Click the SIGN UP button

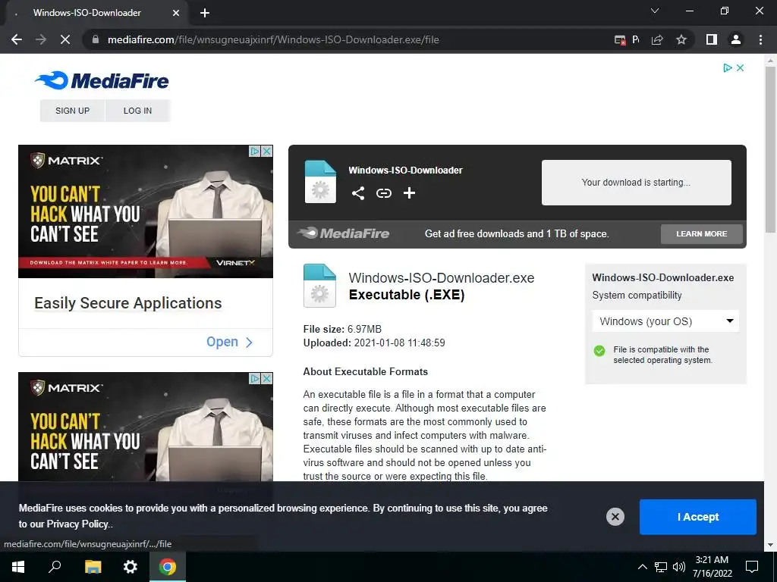[x=72, y=111]
